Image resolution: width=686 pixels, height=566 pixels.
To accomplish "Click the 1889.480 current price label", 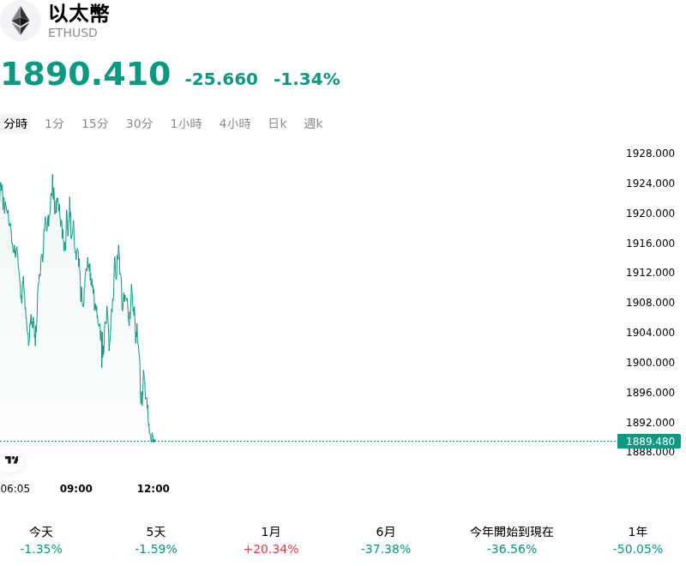I will pos(649,441).
